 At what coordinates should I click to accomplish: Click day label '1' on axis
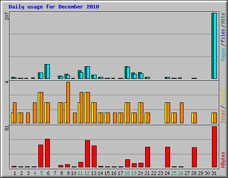(x=15, y=173)
